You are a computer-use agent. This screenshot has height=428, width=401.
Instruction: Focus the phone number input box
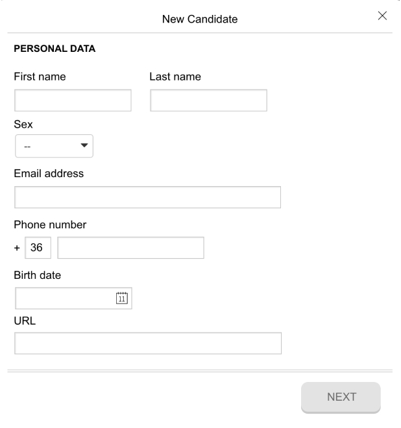pos(130,248)
